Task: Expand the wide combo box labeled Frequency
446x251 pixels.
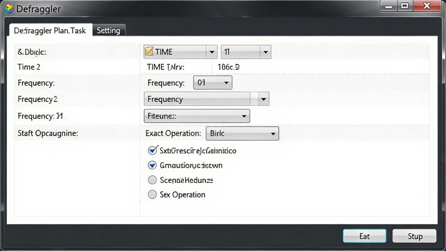Action: point(206,99)
